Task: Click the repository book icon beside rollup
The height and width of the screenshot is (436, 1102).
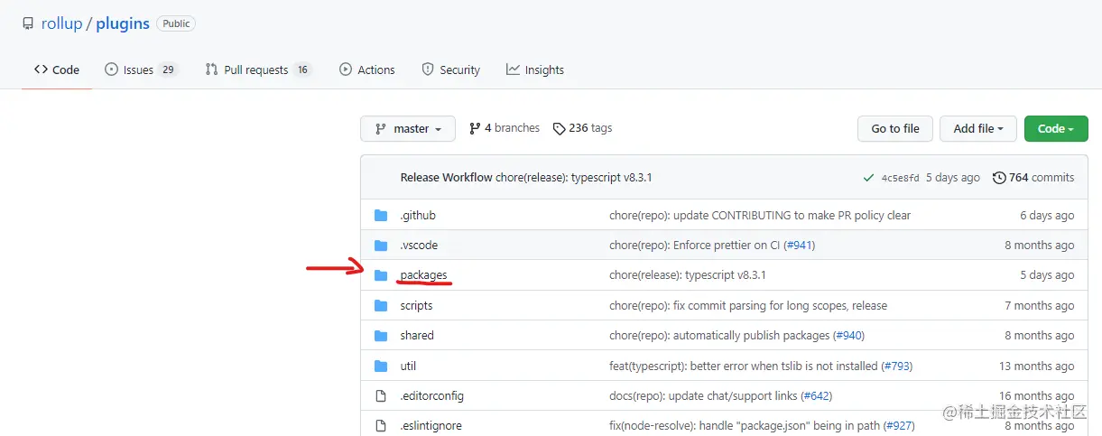Action: 29,23
